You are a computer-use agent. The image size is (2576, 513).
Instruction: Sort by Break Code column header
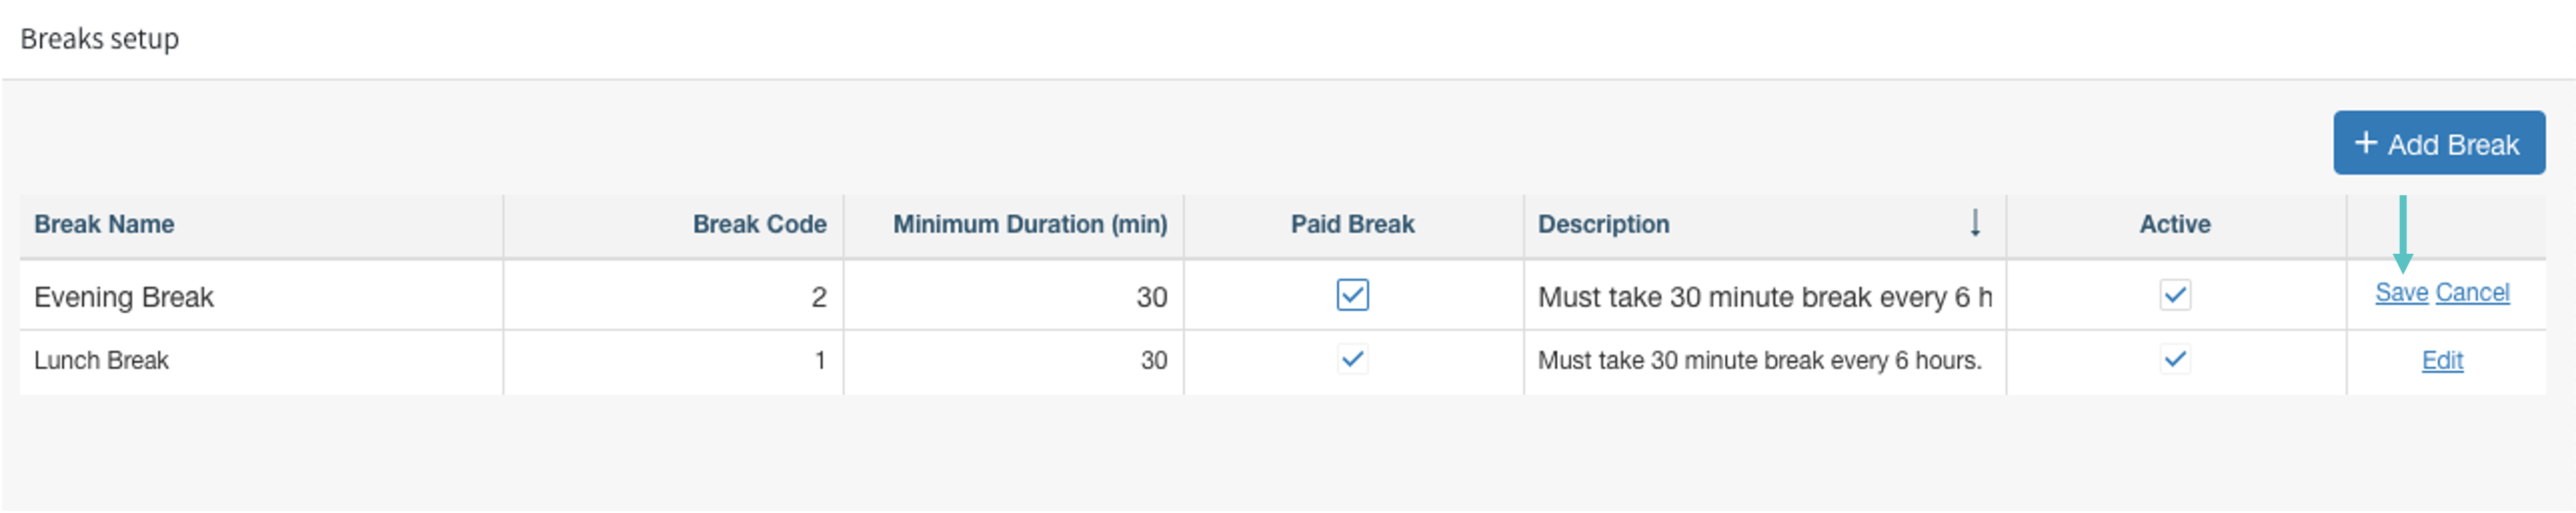coord(759,224)
